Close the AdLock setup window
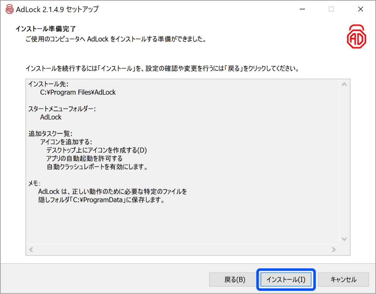The width and height of the screenshot is (376, 294). pos(360,9)
